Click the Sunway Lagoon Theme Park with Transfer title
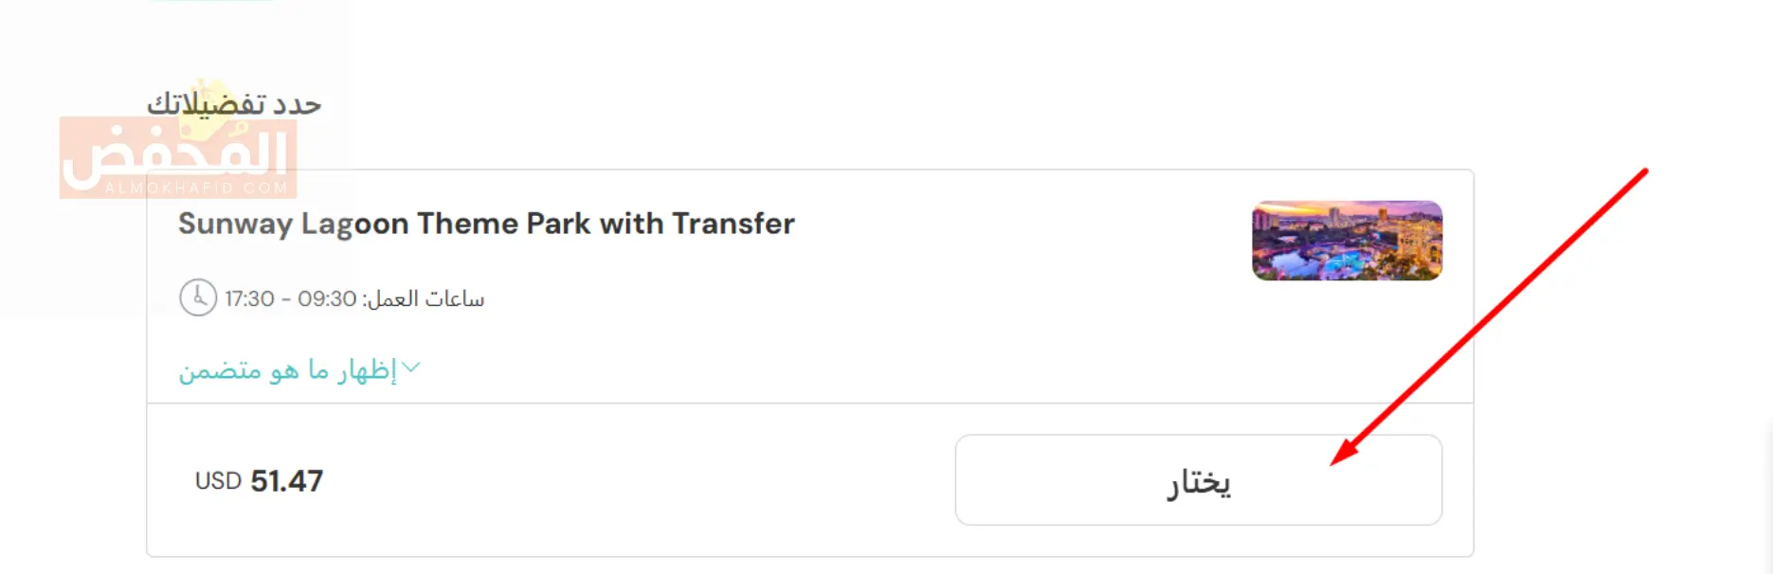Viewport: 1773px width, 574px height. [486, 224]
